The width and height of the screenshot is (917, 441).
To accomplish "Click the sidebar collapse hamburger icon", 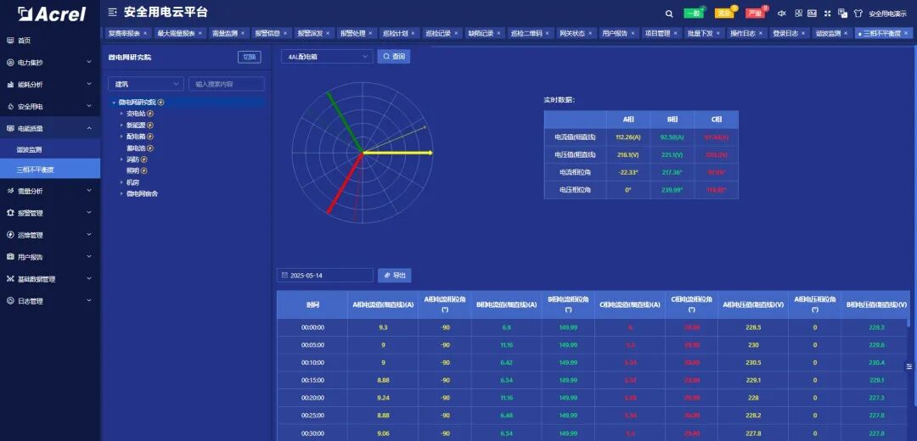I will (x=113, y=13).
